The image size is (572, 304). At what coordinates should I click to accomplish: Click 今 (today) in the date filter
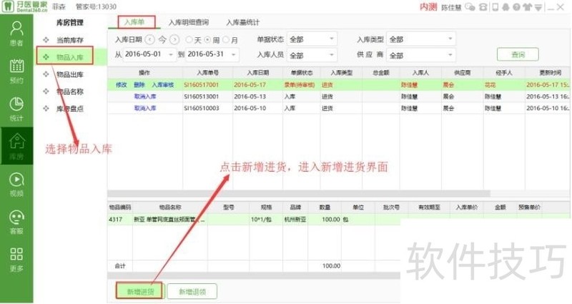162,39
